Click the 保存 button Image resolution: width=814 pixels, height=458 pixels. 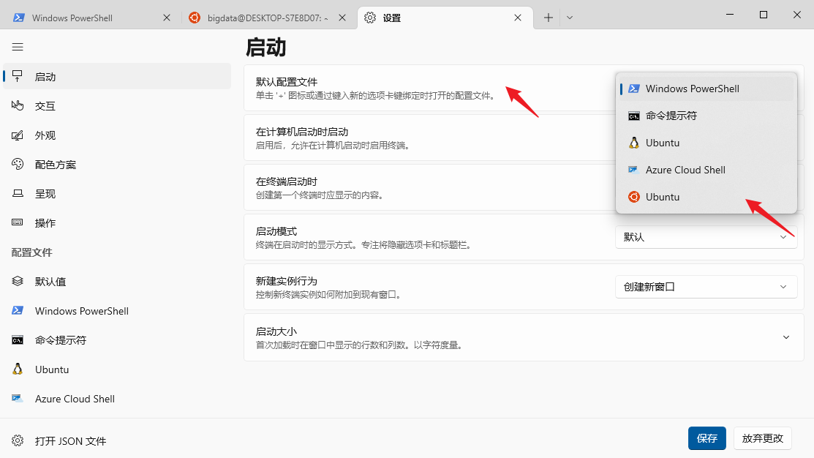click(x=706, y=438)
